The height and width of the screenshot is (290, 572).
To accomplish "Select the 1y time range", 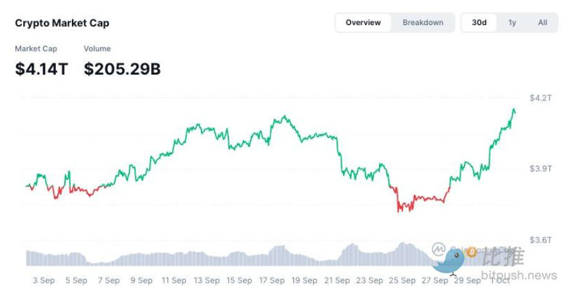I will click(512, 23).
